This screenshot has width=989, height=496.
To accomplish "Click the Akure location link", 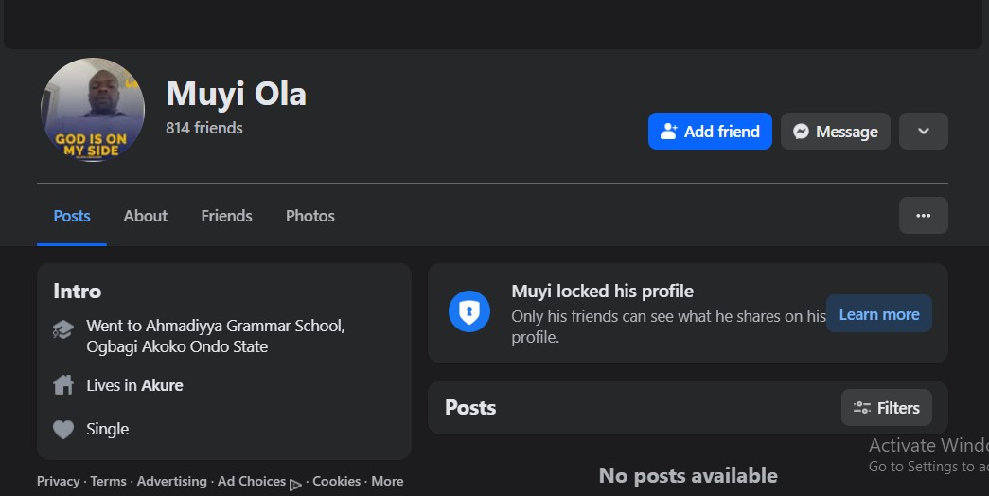I will coord(162,385).
